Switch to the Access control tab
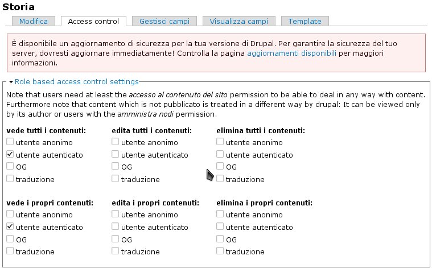Viewport: 432px width, 268px height. [93, 21]
